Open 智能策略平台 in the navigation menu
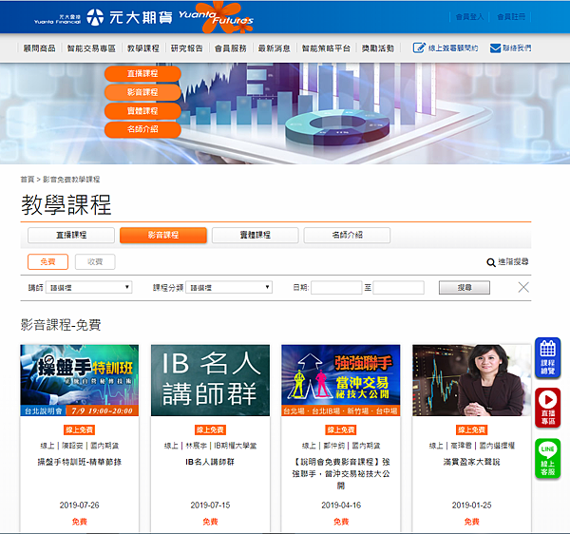Image resolution: width=570 pixels, height=534 pixels. (326, 48)
